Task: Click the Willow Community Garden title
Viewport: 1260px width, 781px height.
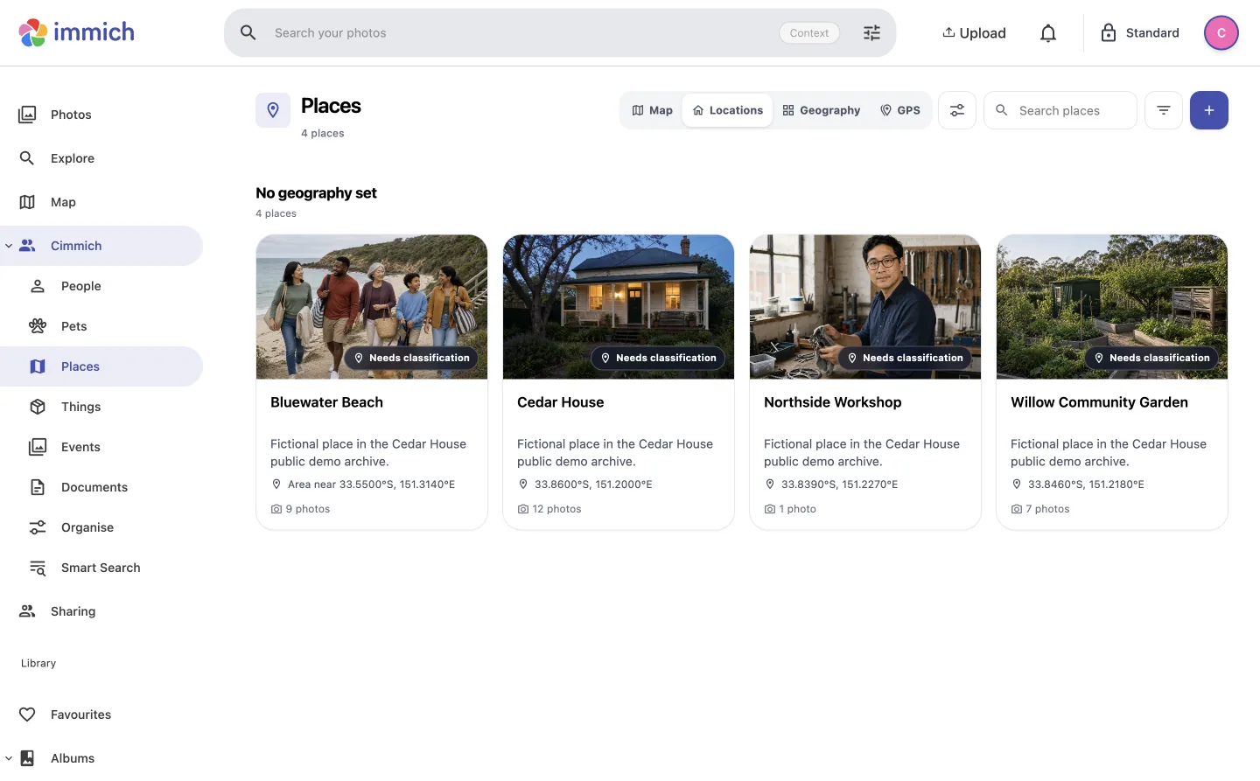Action: [1099, 402]
